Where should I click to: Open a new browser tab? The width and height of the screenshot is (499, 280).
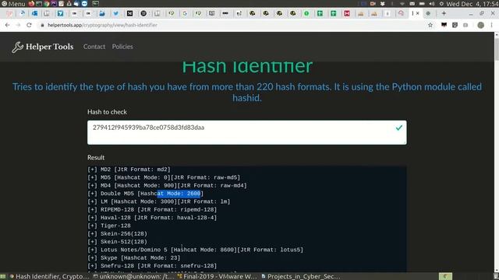[x=444, y=13]
